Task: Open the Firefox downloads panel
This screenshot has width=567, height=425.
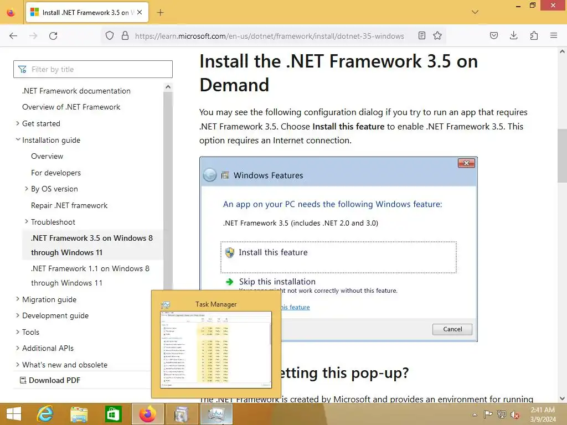Action: coord(514,36)
